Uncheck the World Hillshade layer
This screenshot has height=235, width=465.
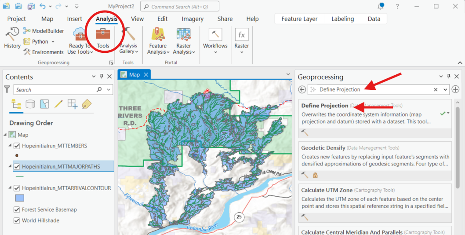coord(17,221)
